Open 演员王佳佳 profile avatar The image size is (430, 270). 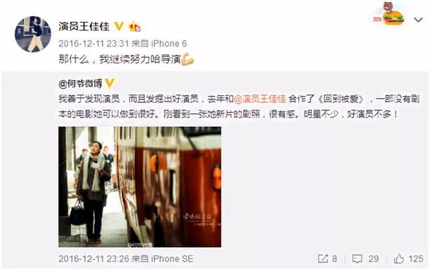click(x=33, y=34)
